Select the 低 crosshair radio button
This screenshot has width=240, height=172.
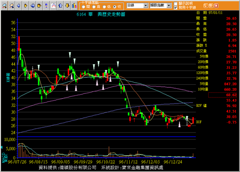pos(104,7)
